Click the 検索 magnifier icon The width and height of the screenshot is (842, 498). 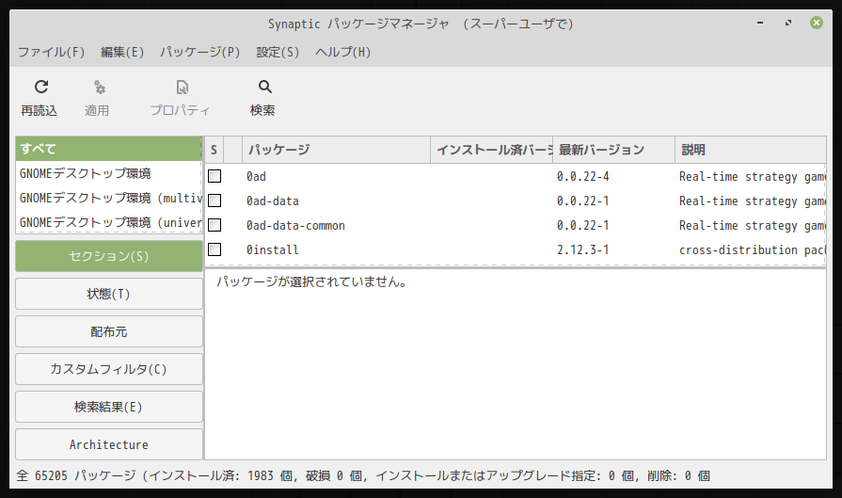coord(264,87)
